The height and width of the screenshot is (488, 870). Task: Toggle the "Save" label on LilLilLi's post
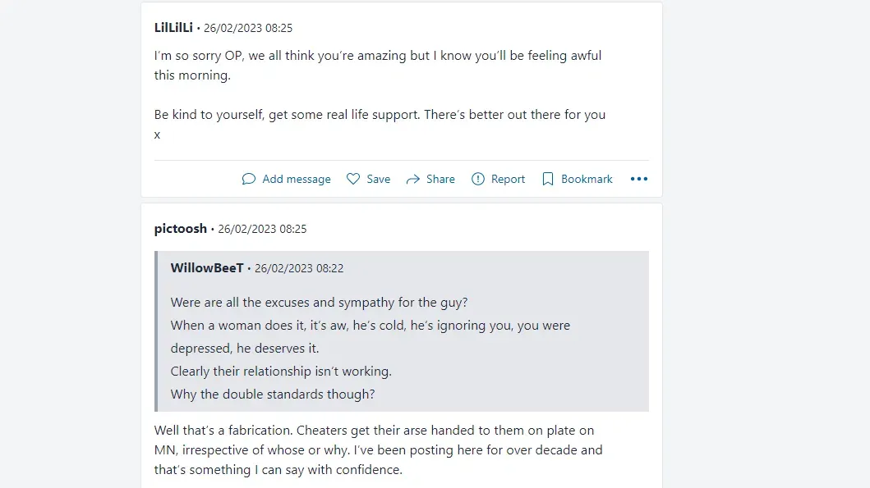click(379, 179)
